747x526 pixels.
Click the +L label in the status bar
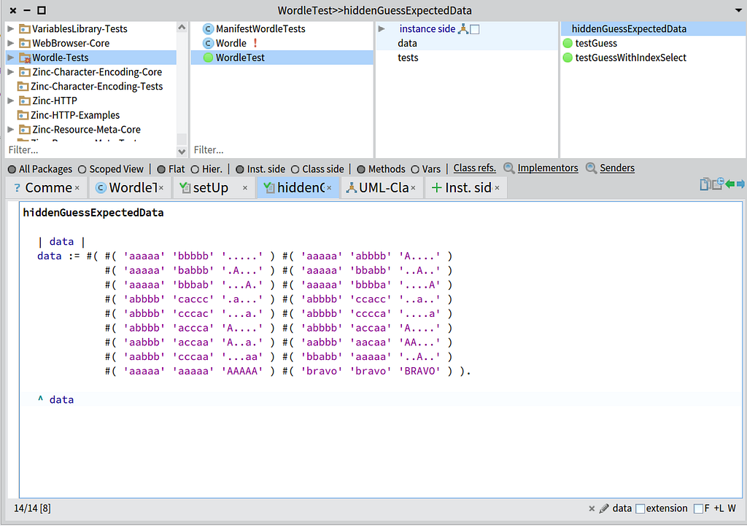[719, 509]
